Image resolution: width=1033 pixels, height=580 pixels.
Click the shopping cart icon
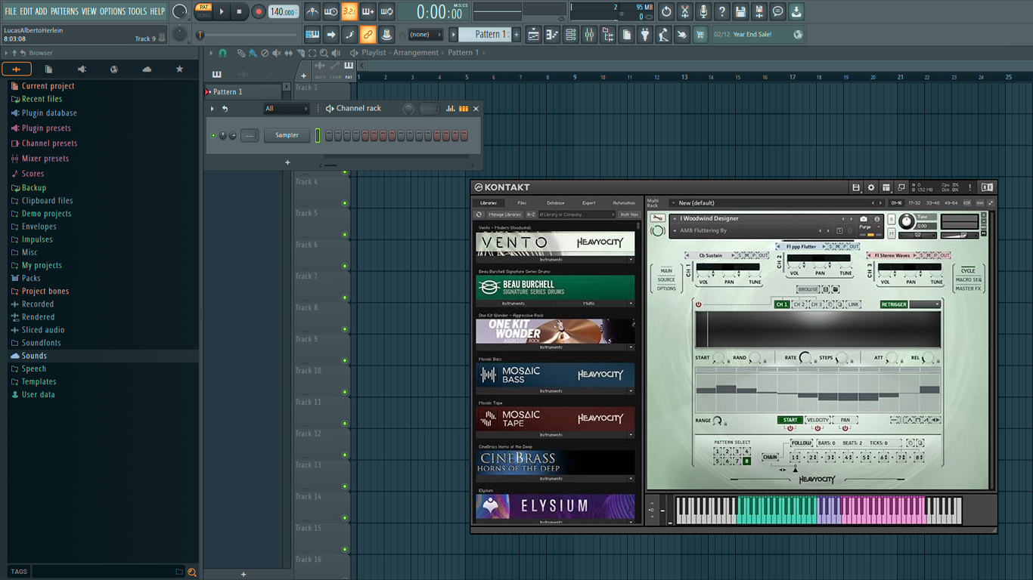coord(700,34)
